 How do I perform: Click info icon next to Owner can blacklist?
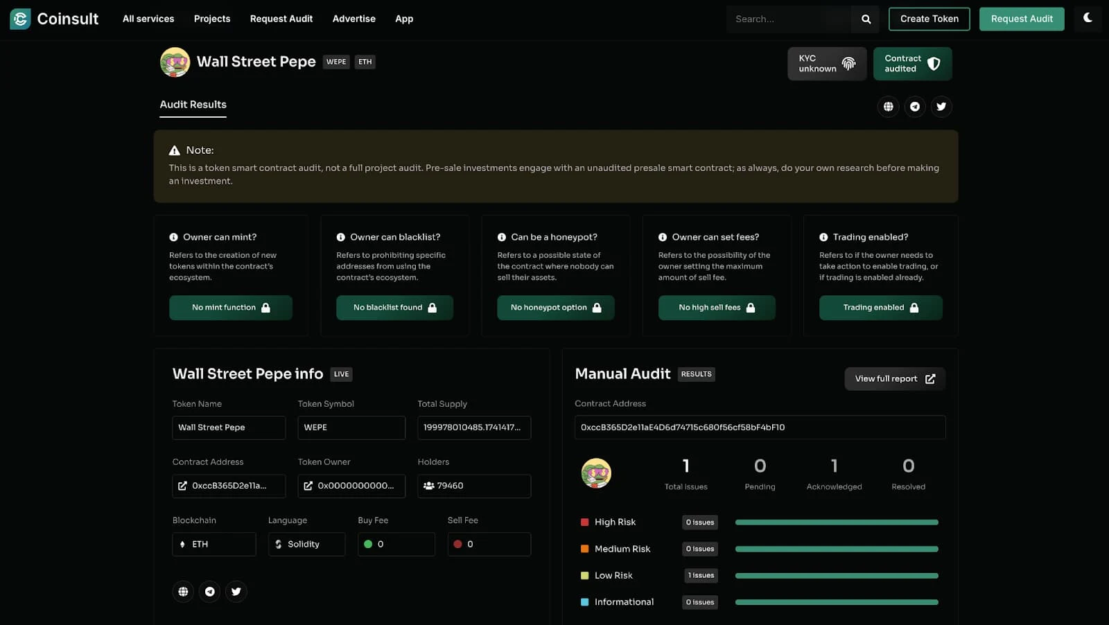click(340, 237)
